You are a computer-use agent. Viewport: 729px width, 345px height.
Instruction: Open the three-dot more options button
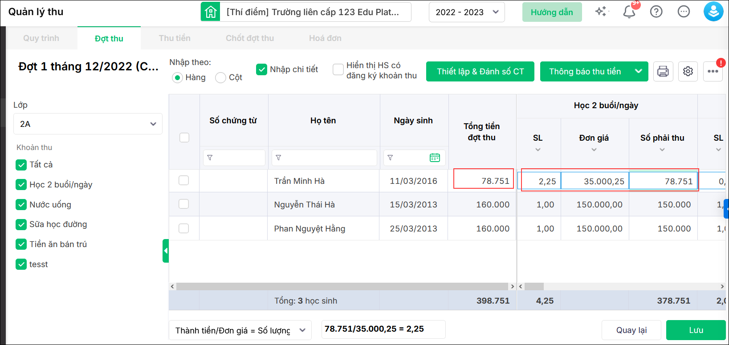(x=713, y=71)
